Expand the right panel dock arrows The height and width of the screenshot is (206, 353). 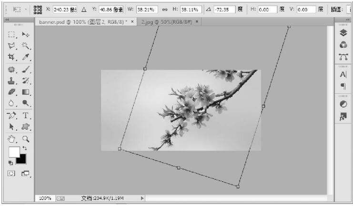(x=348, y=20)
